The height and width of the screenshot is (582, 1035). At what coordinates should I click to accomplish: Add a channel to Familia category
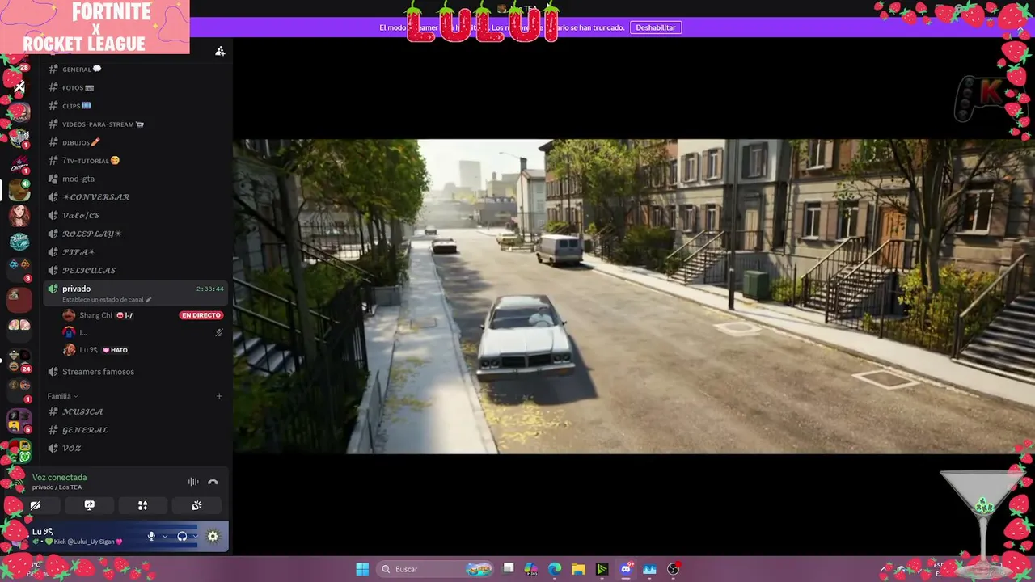point(219,396)
